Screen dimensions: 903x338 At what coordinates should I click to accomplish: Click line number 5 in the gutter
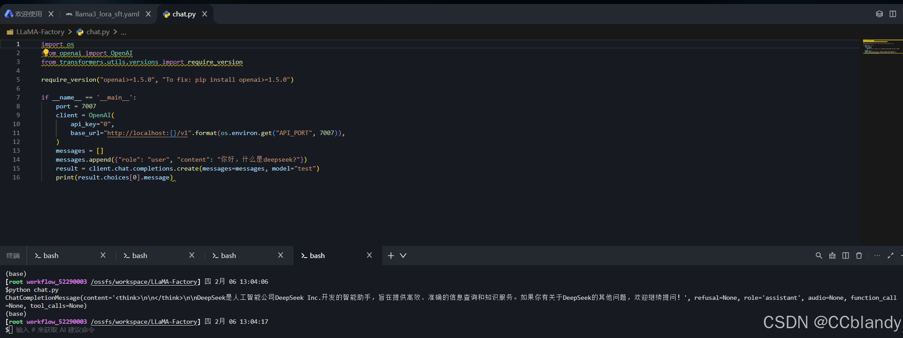tap(18, 80)
